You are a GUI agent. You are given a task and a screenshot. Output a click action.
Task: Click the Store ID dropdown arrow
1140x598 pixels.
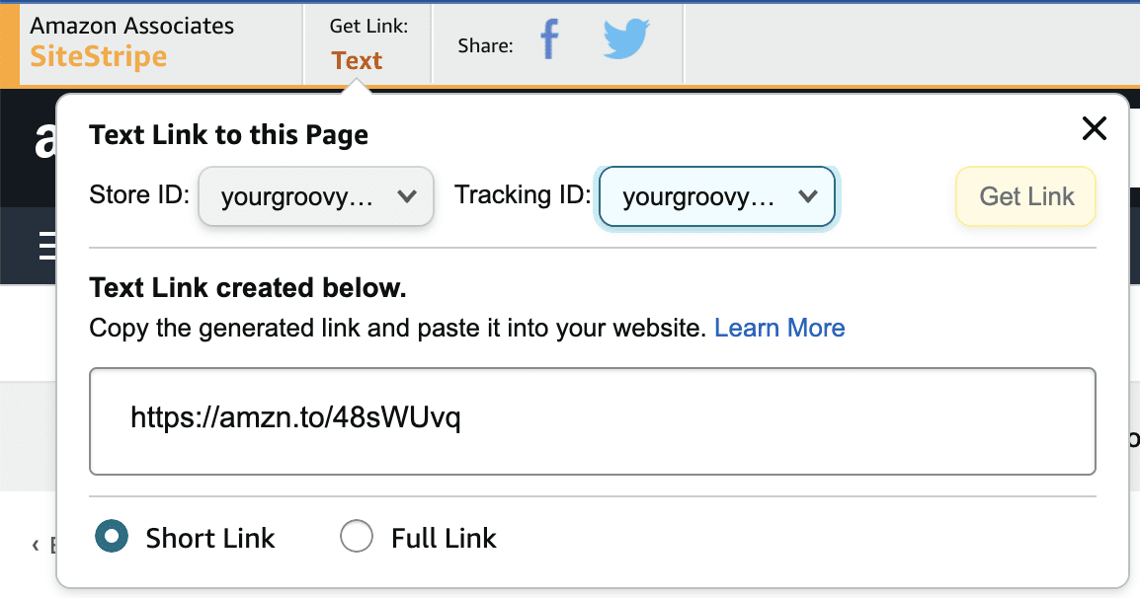[406, 196]
